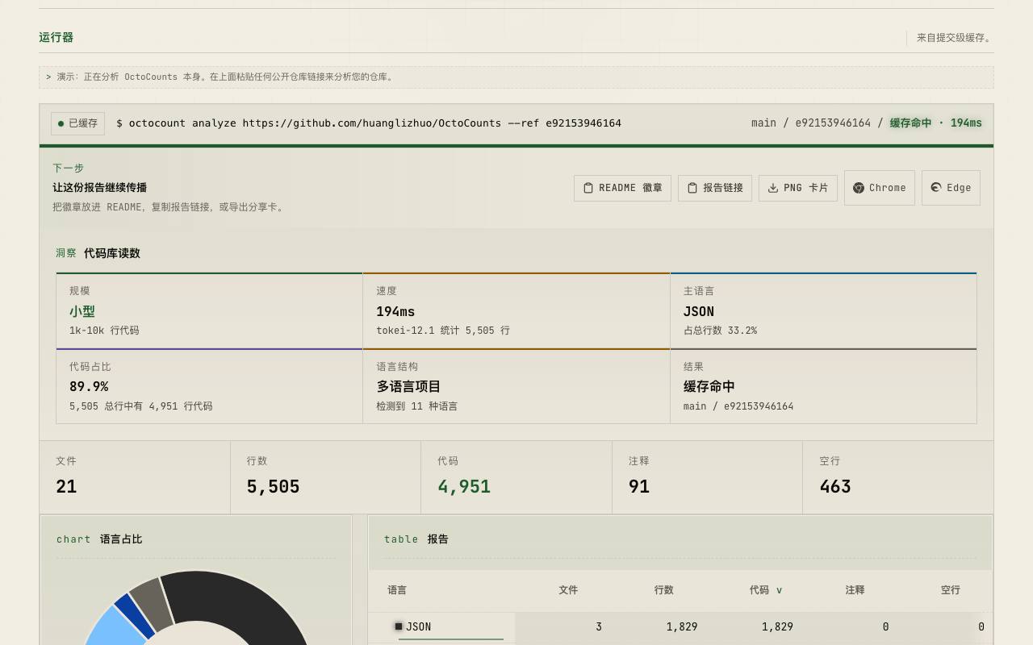Click the octocount analyze command text
This screenshot has width=1033, height=645.
pos(369,123)
